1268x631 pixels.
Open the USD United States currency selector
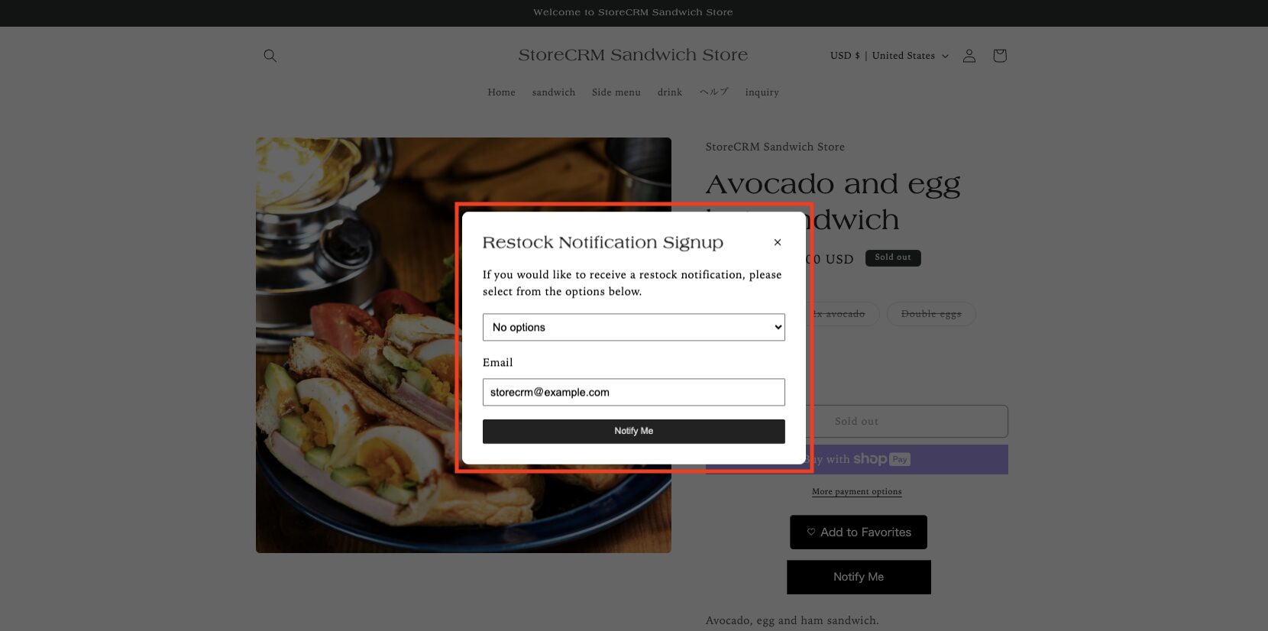click(889, 56)
